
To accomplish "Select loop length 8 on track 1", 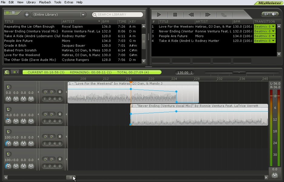I will pyautogui.click(x=59, y=99).
